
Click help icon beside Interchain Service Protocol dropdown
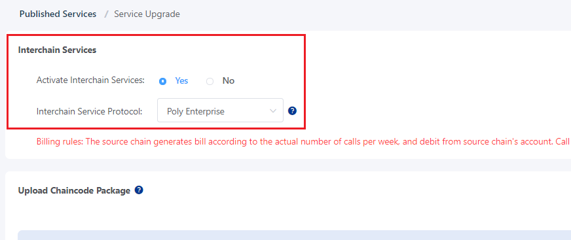coord(292,111)
